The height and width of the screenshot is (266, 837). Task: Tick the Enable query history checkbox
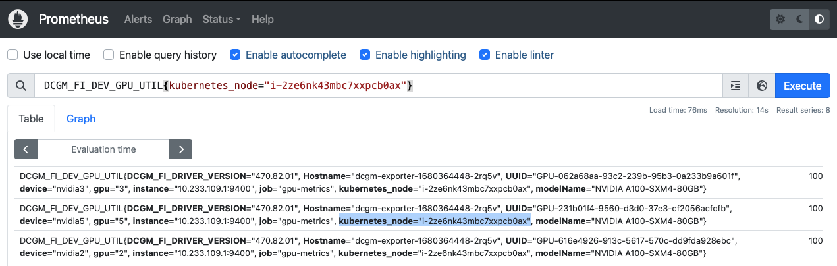pos(109,55)
